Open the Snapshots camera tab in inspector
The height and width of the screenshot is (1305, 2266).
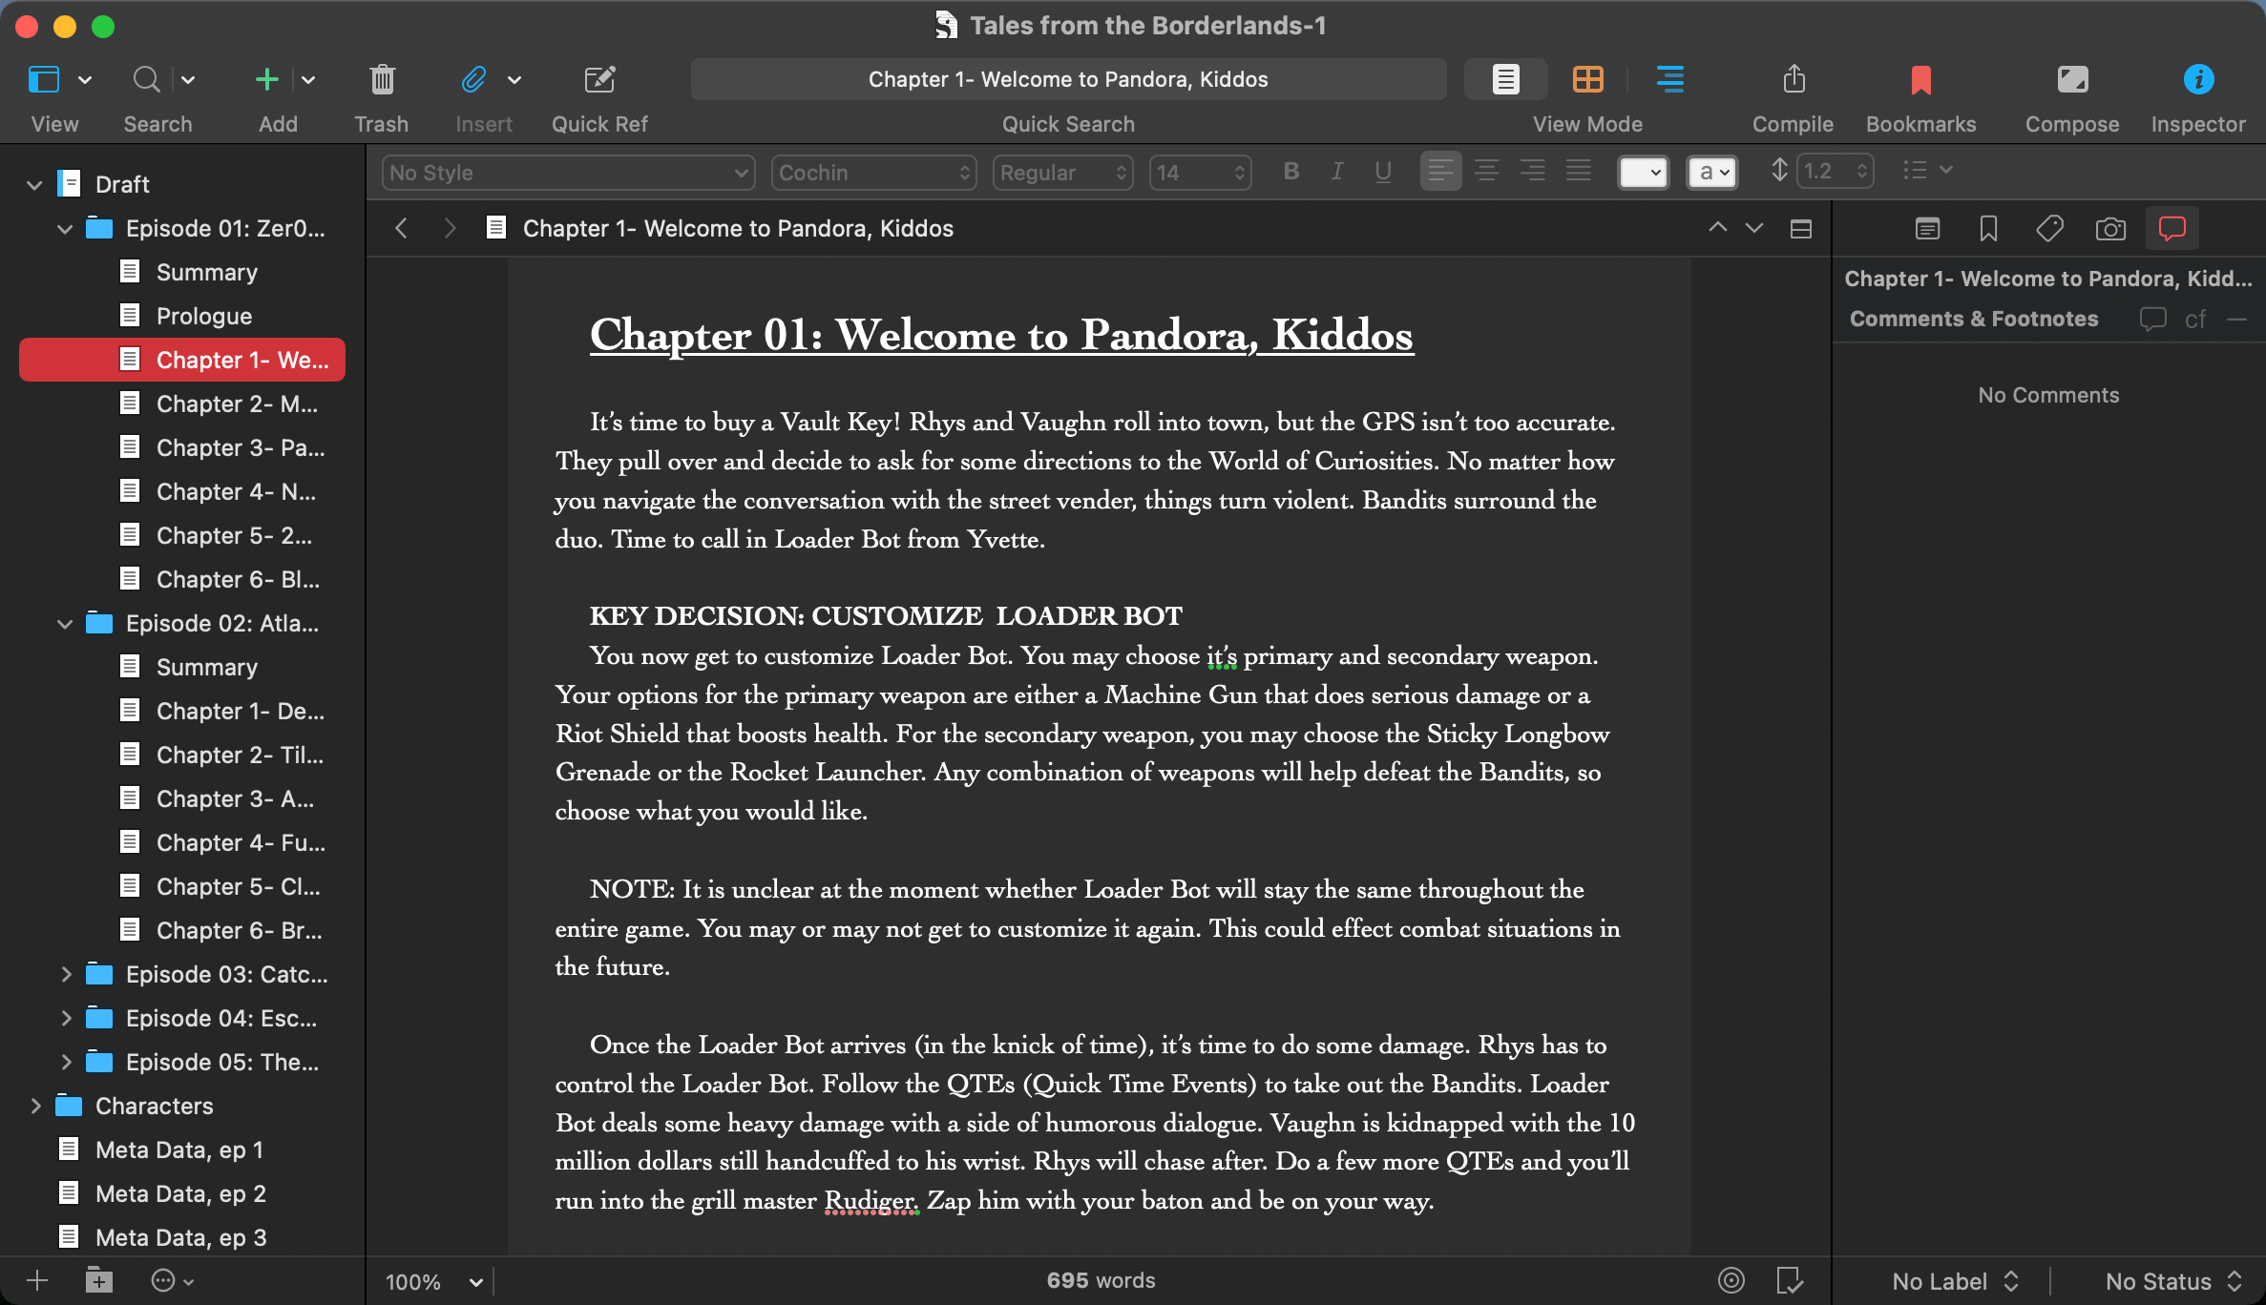pyautogui.click(x=2110, y=229)
